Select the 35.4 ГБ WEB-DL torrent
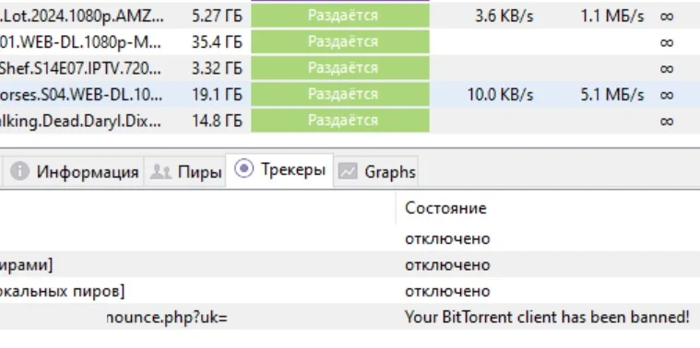 point(350,42)
